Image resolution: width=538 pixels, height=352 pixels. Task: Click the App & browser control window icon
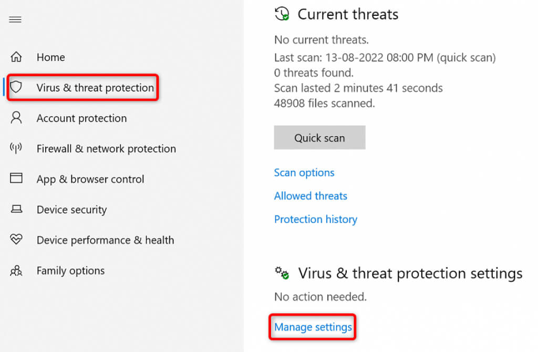point(16,179)
